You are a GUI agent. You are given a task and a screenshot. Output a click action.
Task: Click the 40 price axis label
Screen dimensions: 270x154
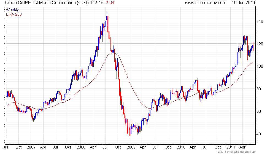click(259, 134)
